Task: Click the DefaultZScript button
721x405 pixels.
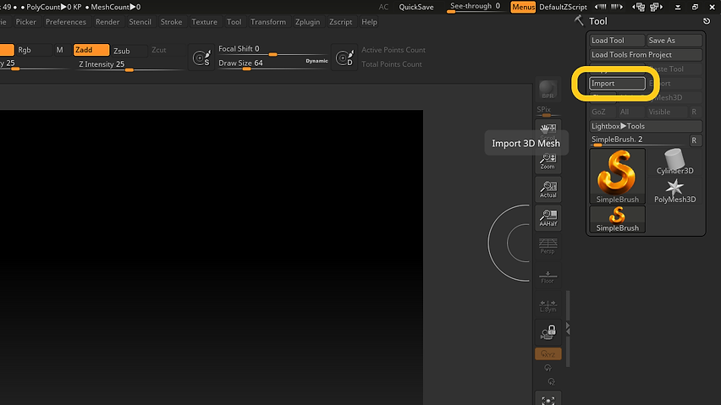Action: (563, 7)
